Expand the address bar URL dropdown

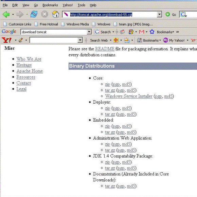coord(159,15)
